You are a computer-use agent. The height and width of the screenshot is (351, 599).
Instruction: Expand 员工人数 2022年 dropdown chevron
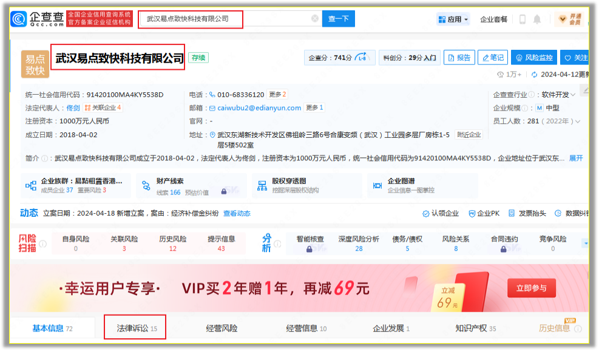(x=578, y=121)
